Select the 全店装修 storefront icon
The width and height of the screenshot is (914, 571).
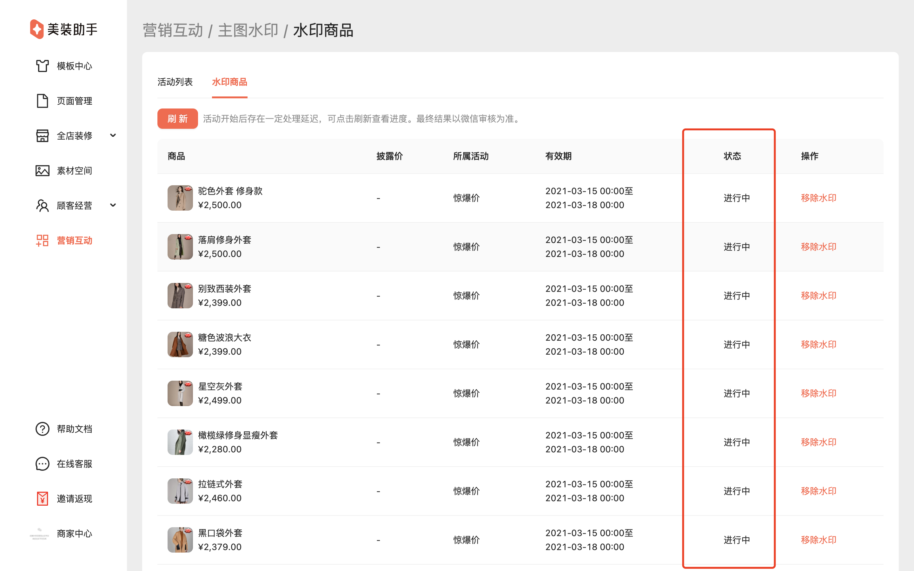(42, 135)
